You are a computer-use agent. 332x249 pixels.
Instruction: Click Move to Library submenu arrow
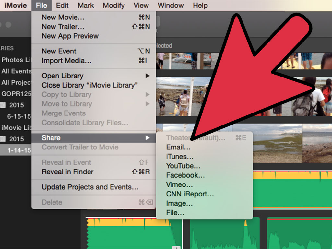[x=148, y=104]
